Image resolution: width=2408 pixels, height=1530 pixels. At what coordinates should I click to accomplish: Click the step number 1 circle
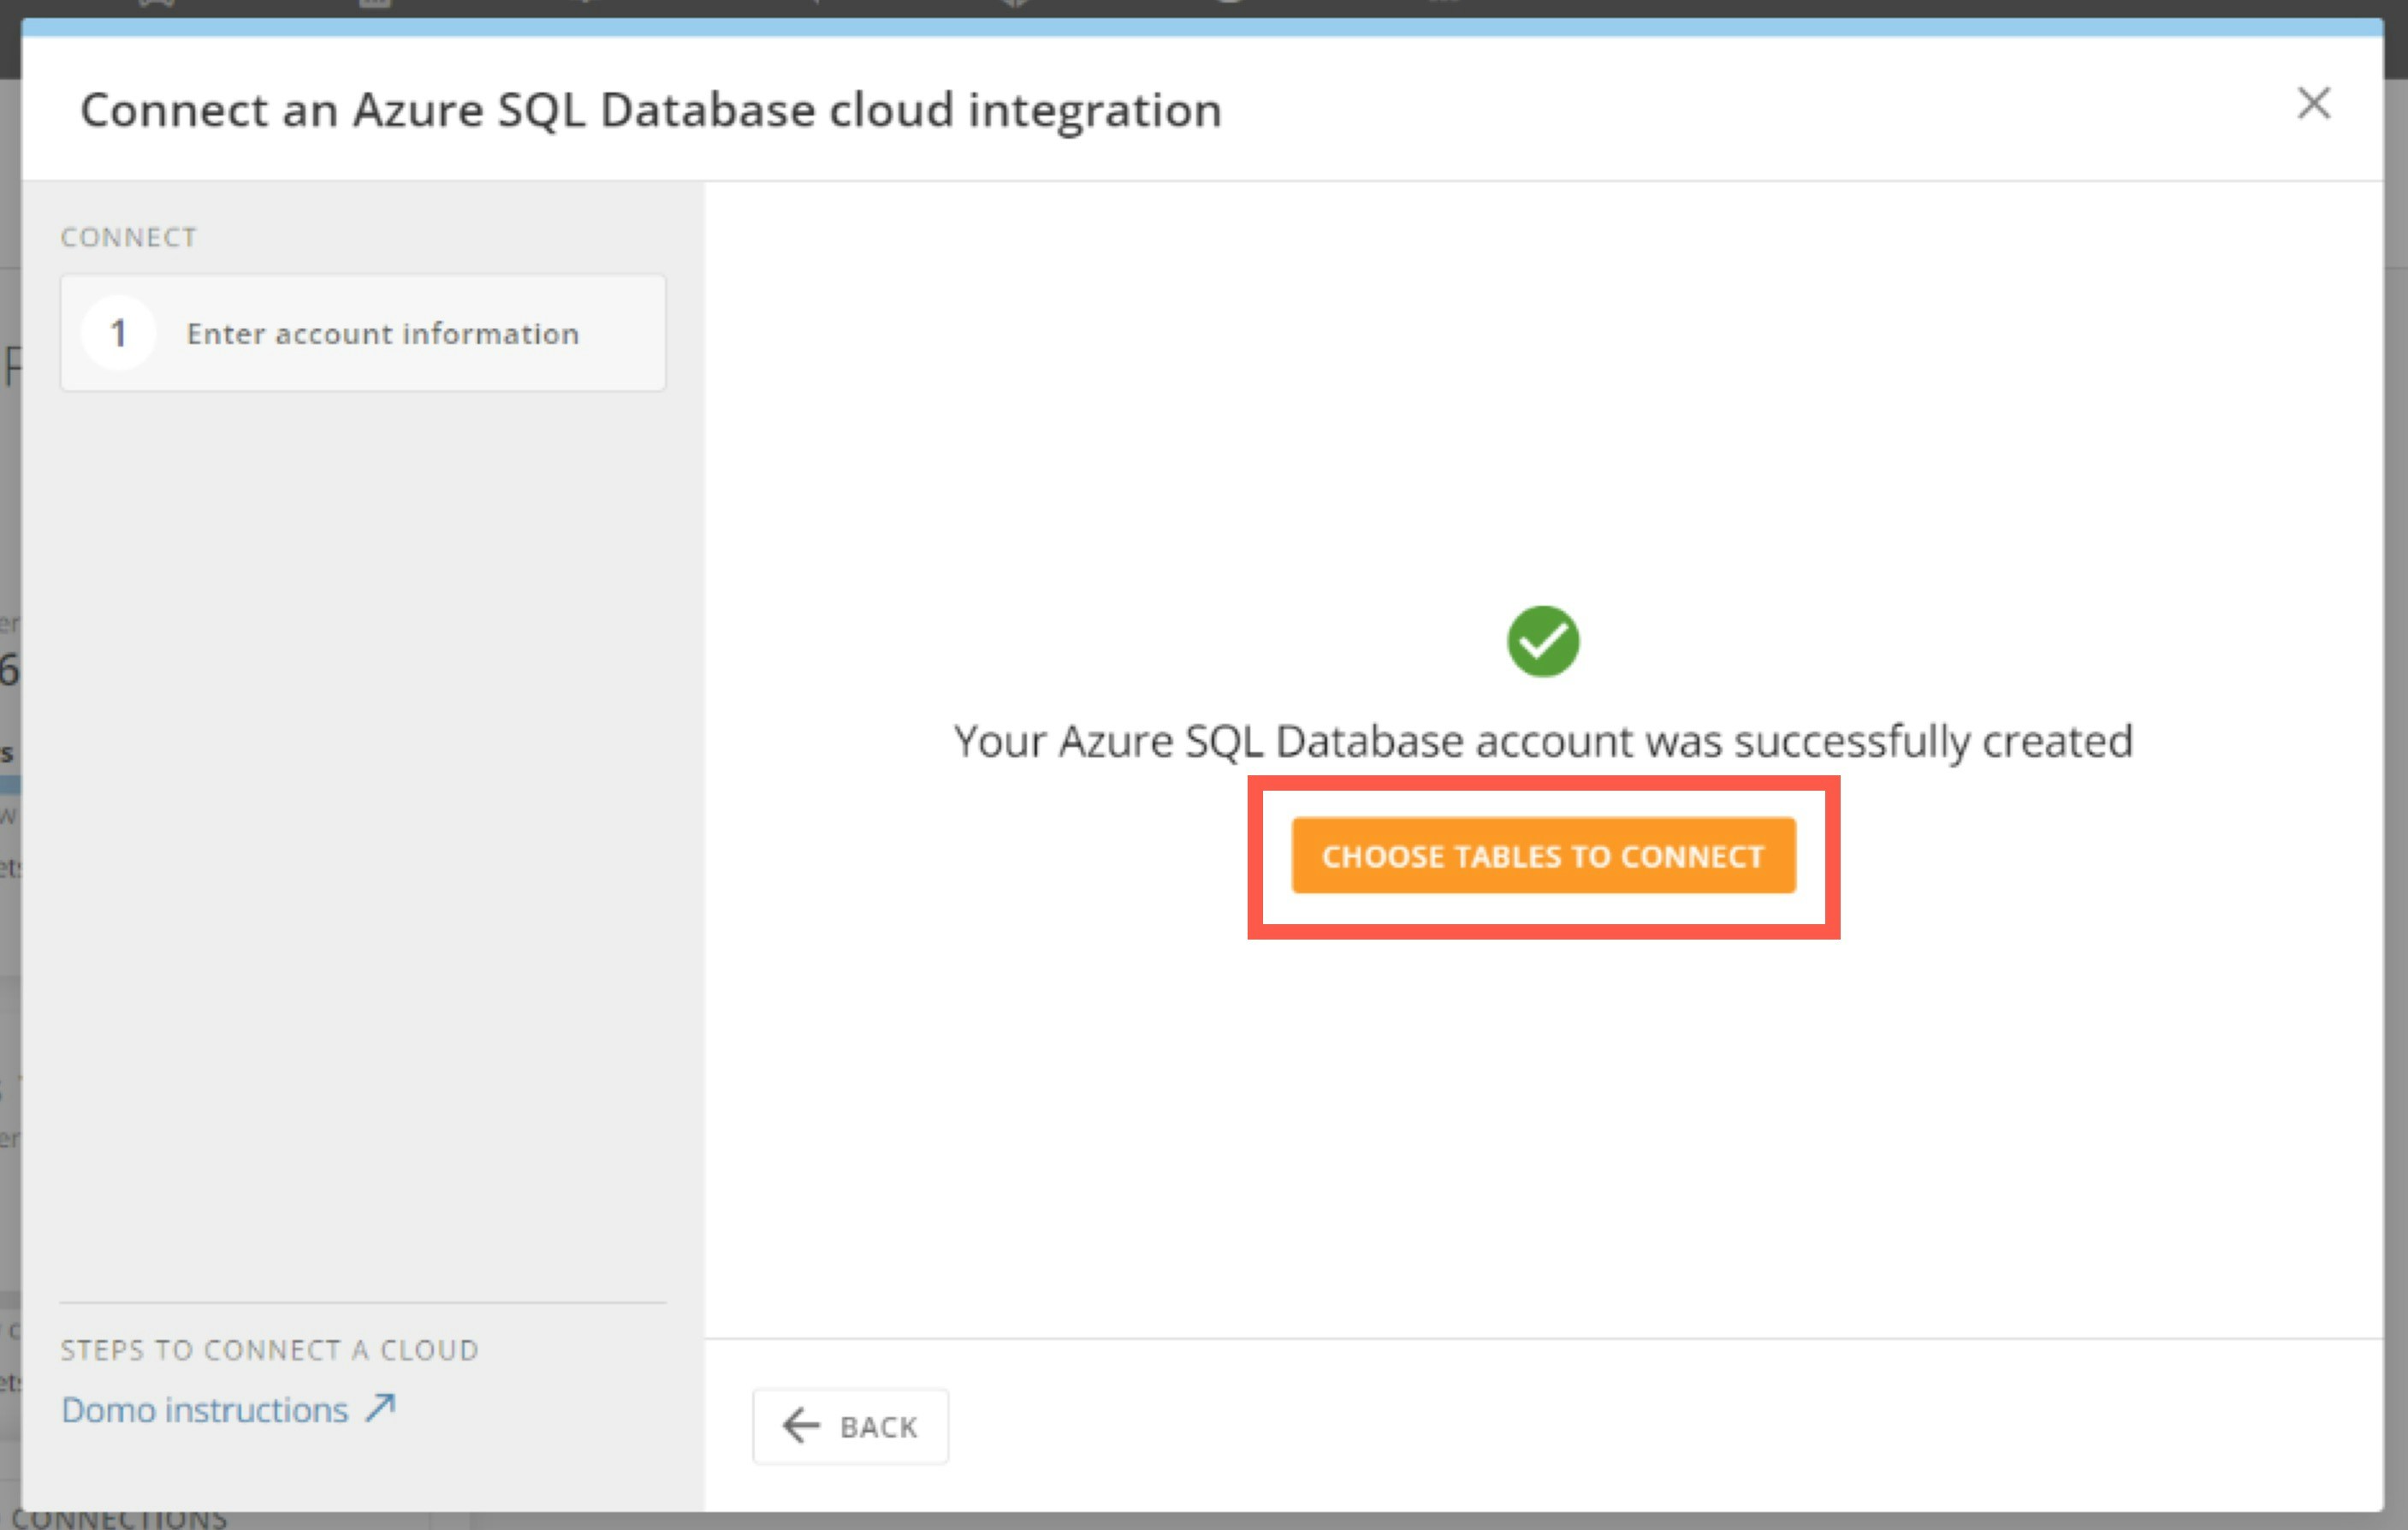(119, 333)
